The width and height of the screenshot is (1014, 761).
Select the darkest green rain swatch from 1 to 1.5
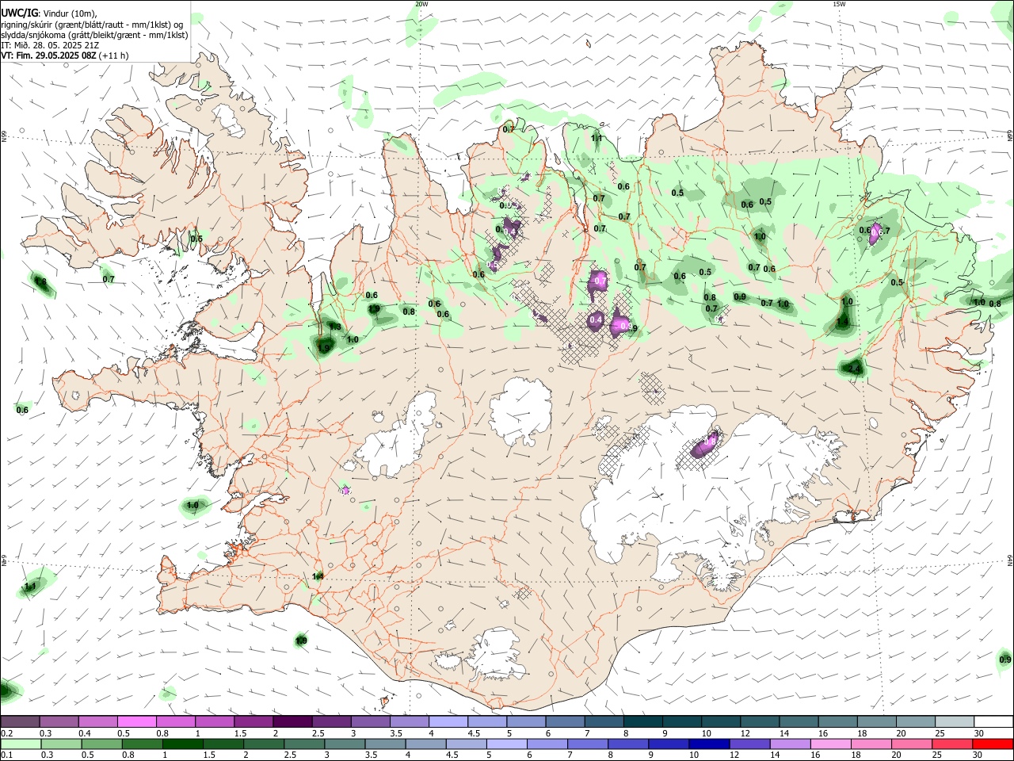(x=183, y=744)
